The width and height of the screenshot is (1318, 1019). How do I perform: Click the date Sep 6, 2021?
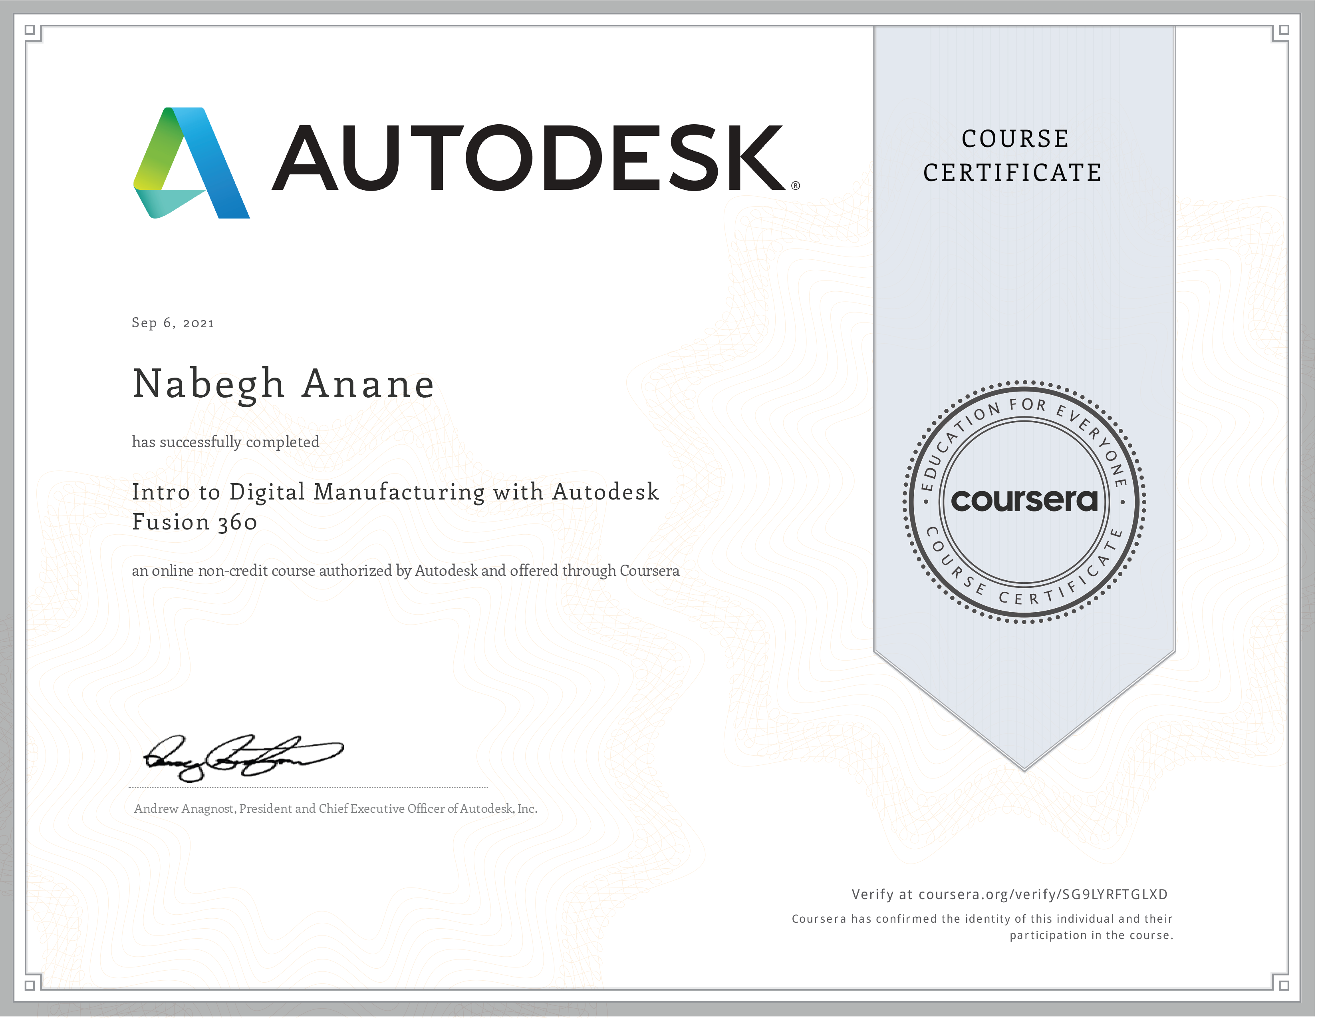(173, 324)
